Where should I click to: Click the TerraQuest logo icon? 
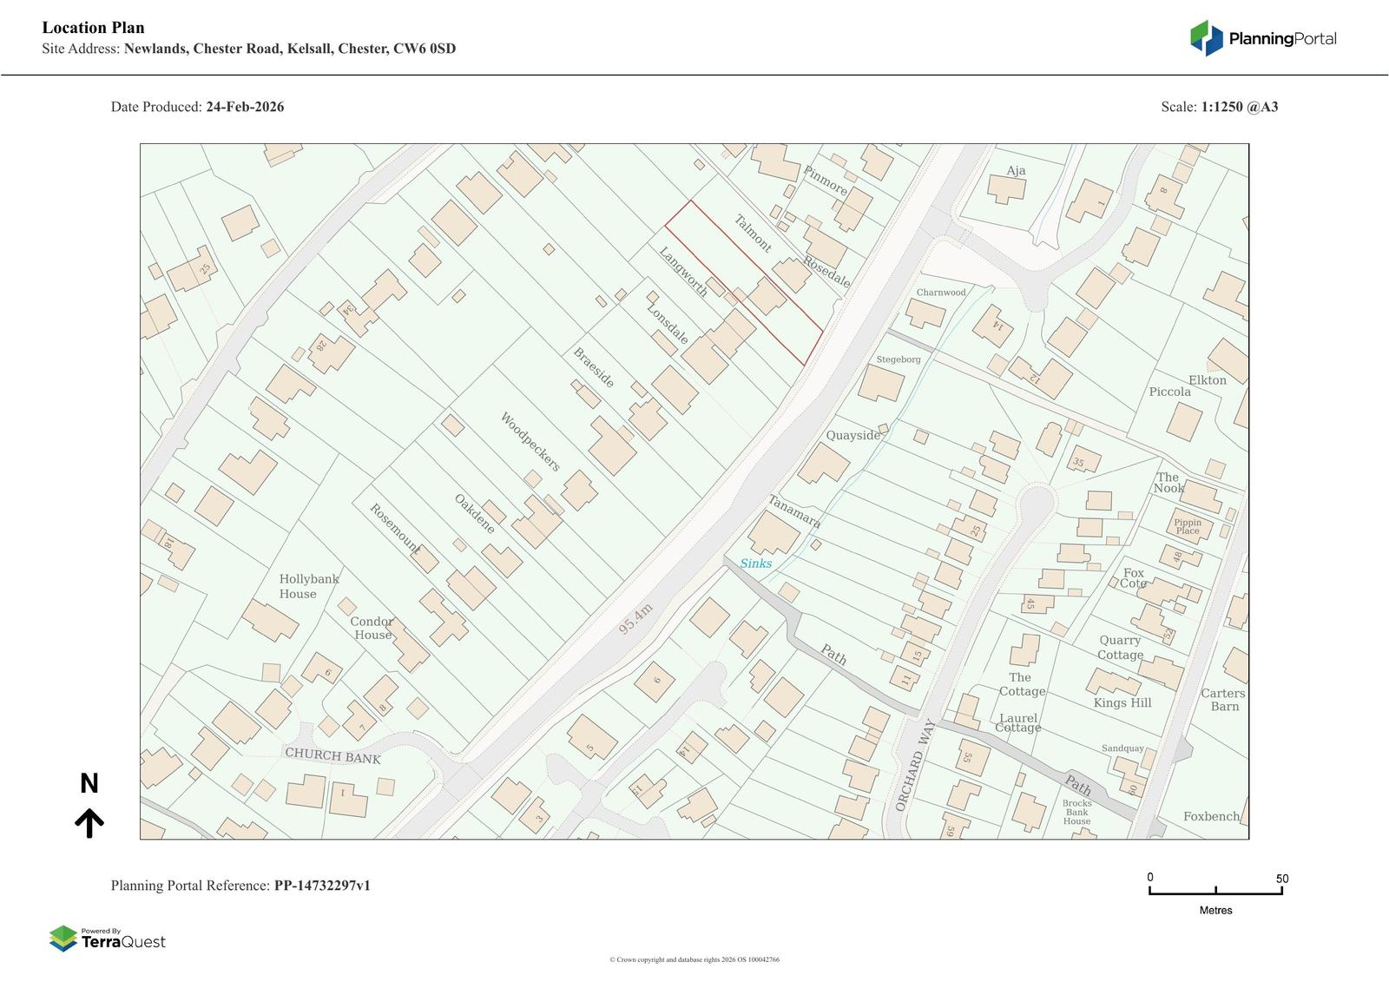63,939
